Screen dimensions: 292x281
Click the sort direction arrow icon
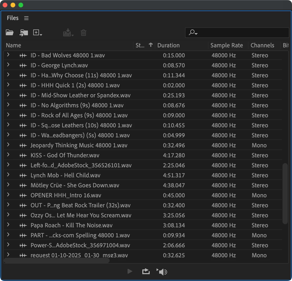tap(151, 45)
